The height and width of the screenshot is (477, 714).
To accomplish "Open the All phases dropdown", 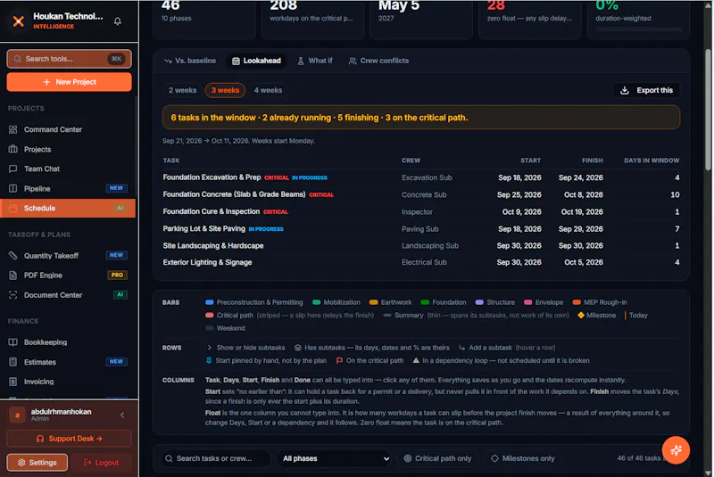I will (335, 458).
